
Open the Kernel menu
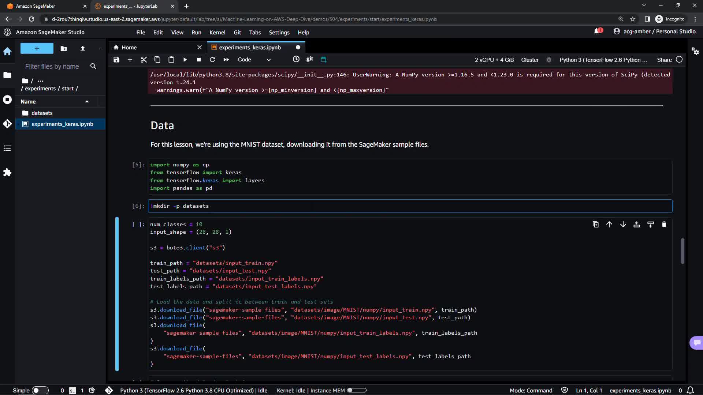click(x=217, y=33)
